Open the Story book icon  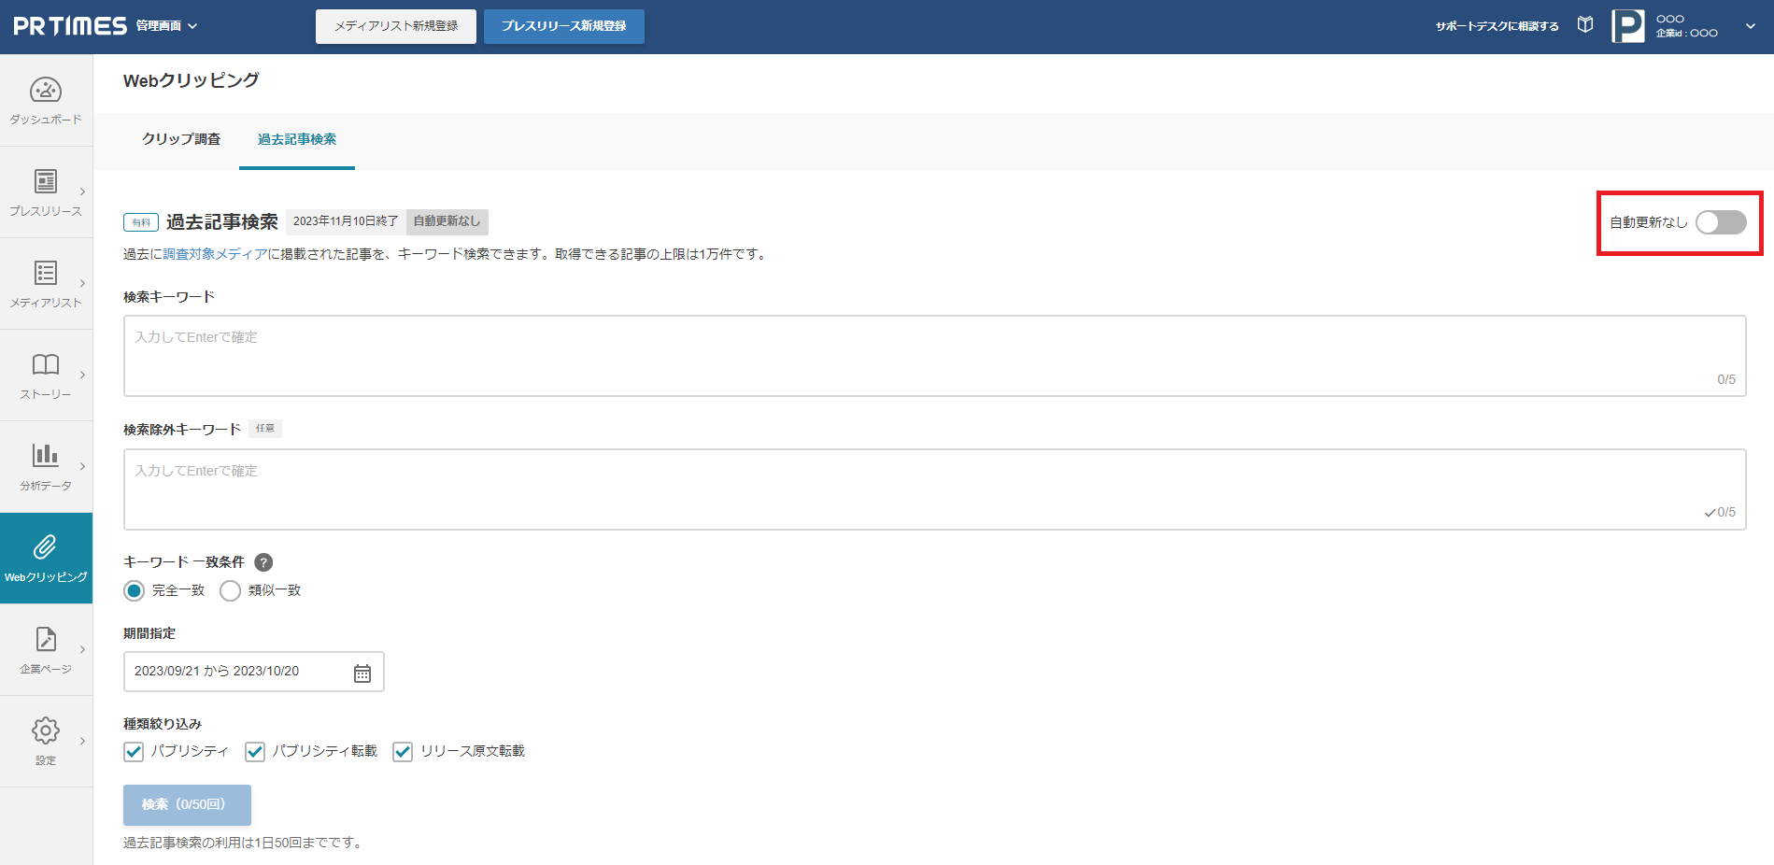(x=46, y=364)
